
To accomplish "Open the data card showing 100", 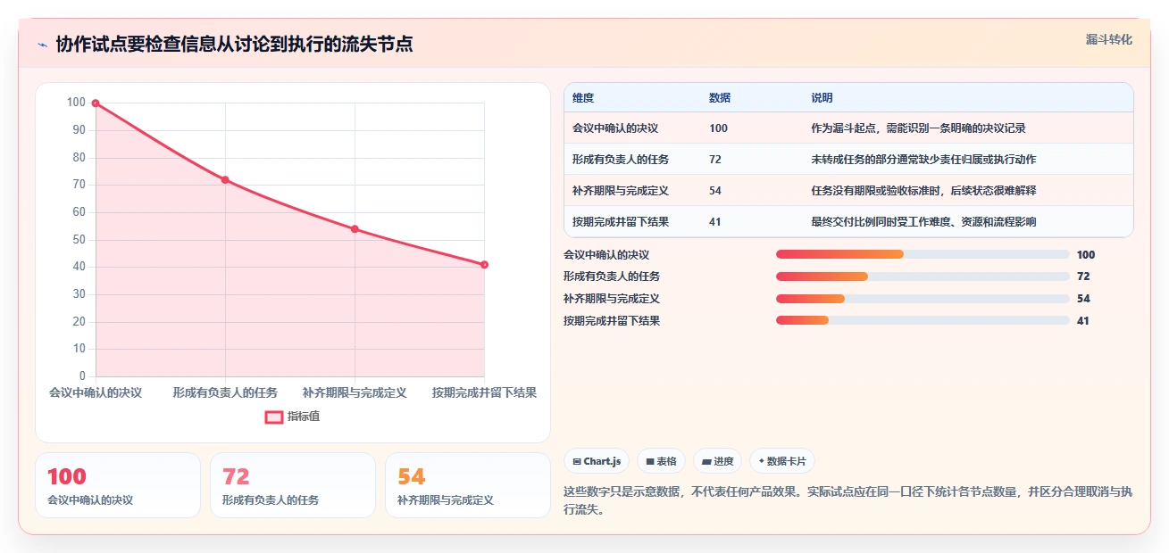I will [x=118, y=485].
